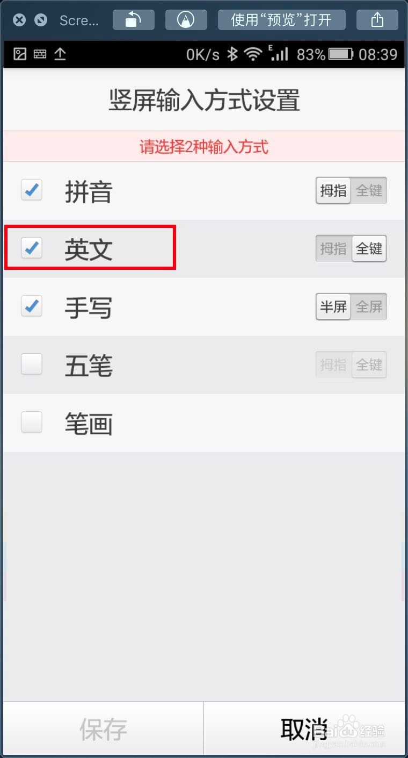The width and height of the screenshot is (408, 758).
Task: Uncheck the 英文 checkbox
Action: coord(32,248)
